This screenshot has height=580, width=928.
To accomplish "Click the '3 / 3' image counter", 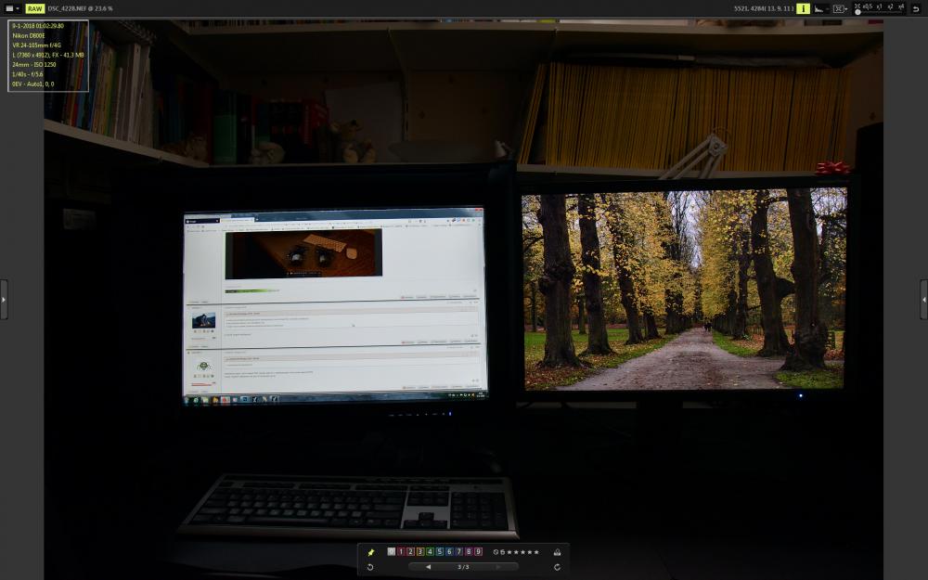I will click(x=463, y=567).
